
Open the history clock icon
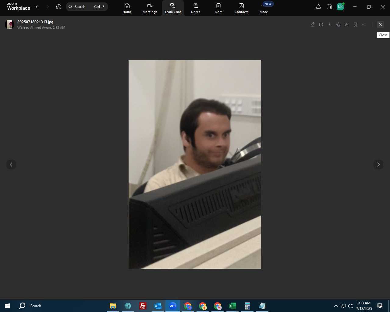pos(59,7)
